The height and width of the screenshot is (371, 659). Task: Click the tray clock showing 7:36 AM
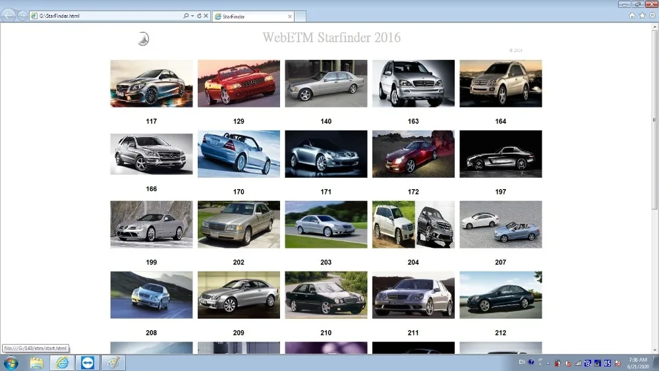637,363
